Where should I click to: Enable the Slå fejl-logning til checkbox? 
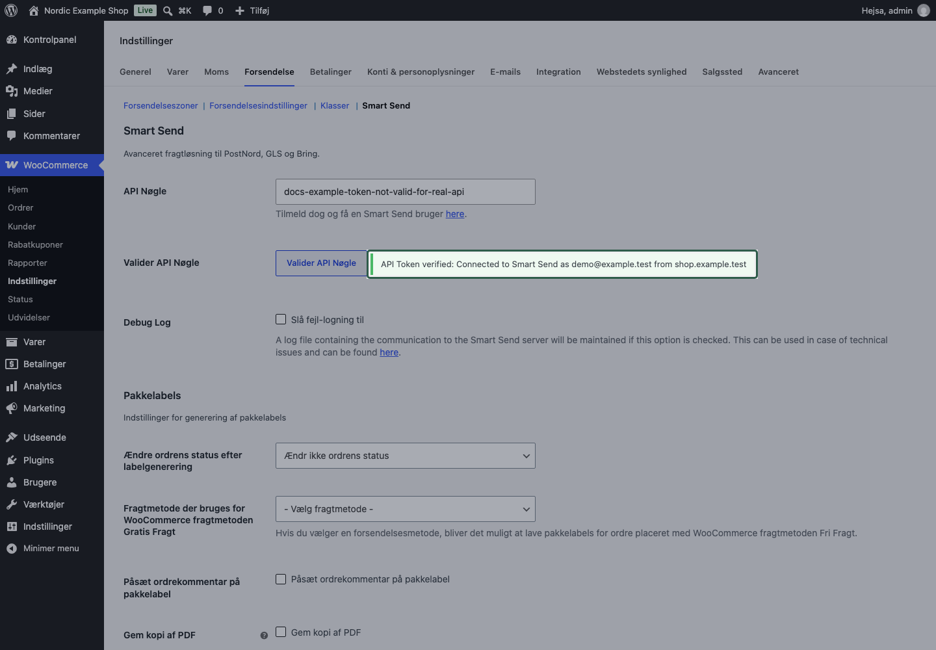point(281,319)
